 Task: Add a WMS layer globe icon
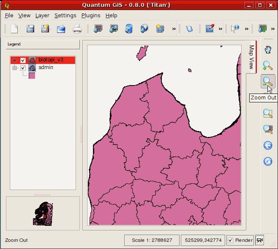pyautogui.click(x=144, y=29)
